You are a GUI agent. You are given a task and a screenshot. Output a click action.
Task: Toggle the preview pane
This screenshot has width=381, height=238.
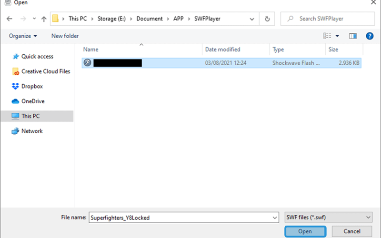pyautogui.click(x=353, y=36)
